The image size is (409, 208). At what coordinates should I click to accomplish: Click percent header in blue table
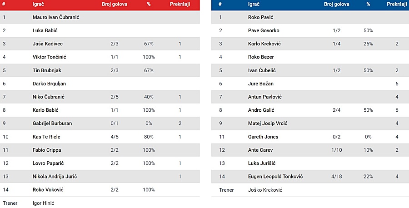coord(368,4)
